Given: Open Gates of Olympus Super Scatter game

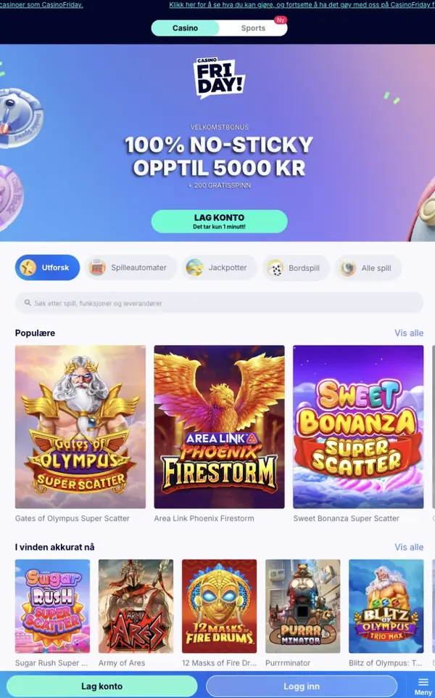Looking at the screenshot, I should click(x=80, y=427).
